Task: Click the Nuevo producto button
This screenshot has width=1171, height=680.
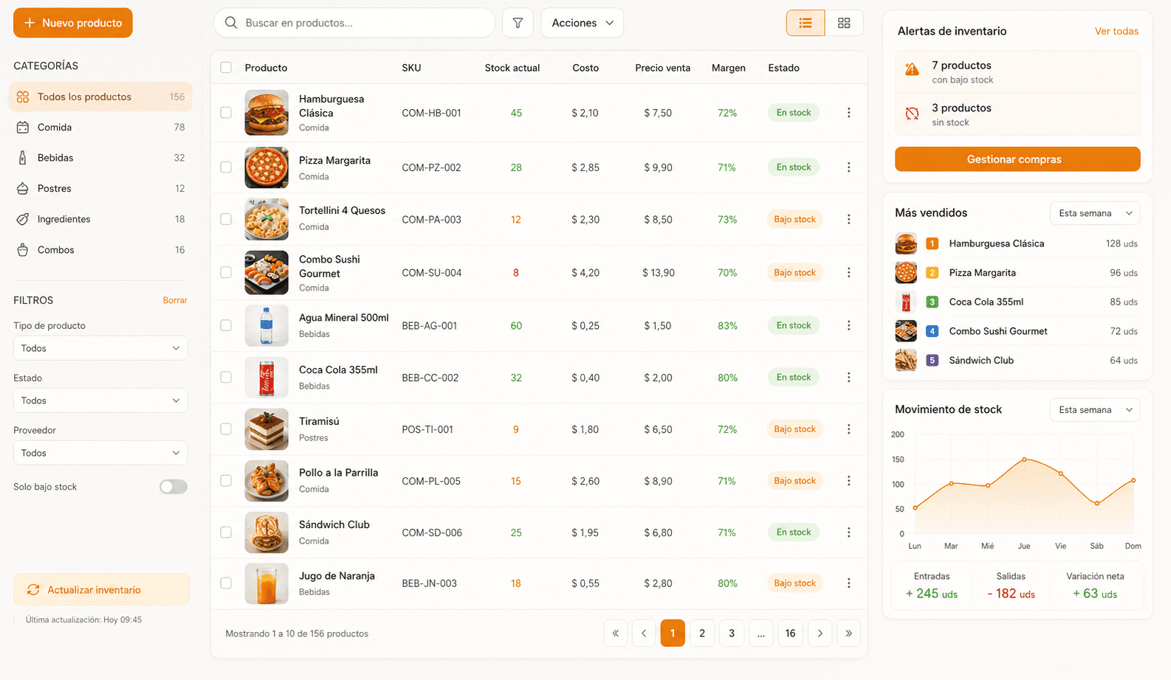Action: coord(73,23)
